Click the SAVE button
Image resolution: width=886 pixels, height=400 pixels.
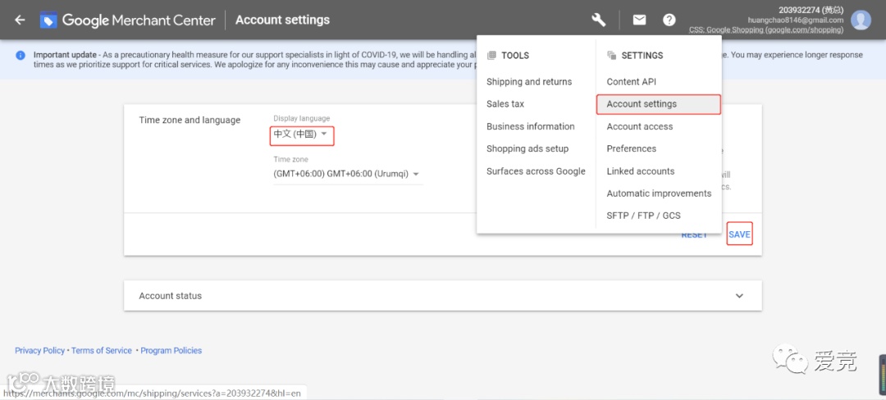[739, 234]
